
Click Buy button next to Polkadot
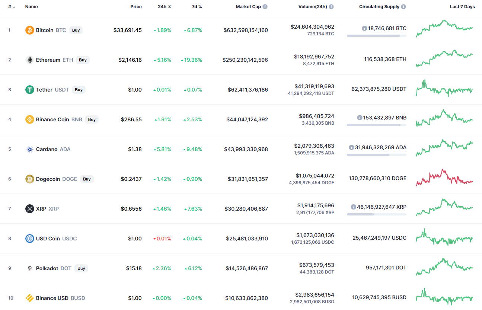pyautogui.click(x=81, y=268)
